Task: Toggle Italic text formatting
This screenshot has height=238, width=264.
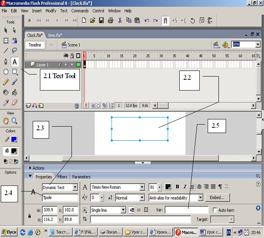Action: [x=185, y=187]
